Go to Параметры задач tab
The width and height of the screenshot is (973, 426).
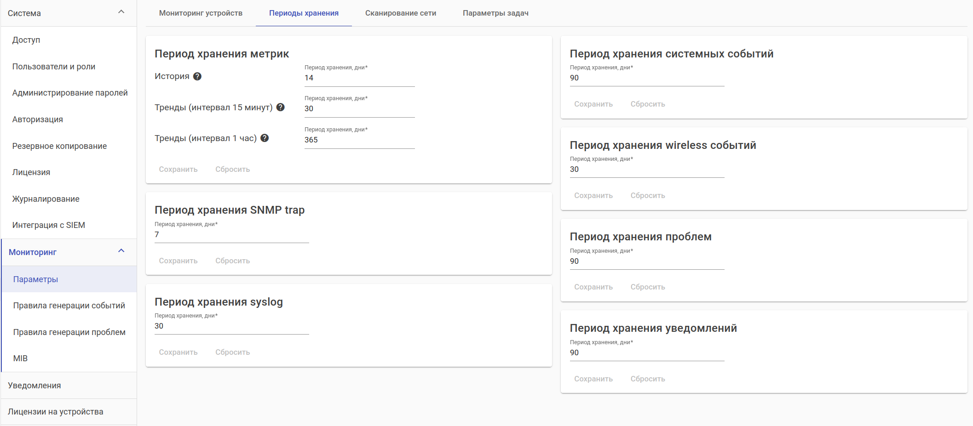coord(495,13)
